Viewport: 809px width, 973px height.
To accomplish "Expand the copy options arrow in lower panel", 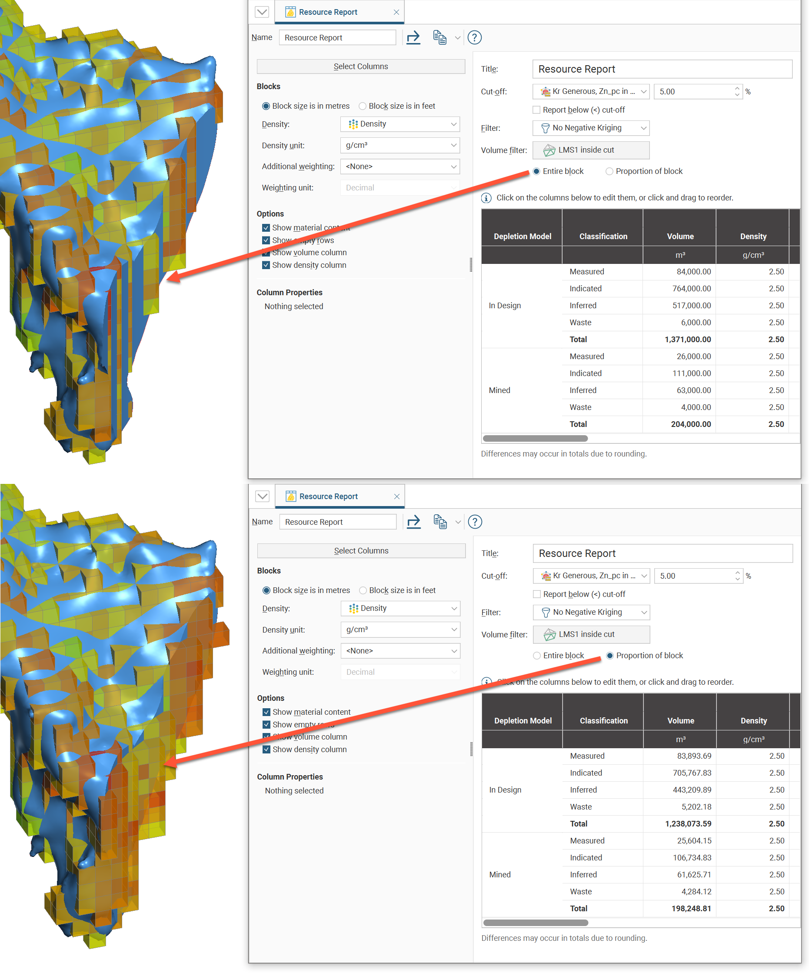I will (x=458, y=522).
